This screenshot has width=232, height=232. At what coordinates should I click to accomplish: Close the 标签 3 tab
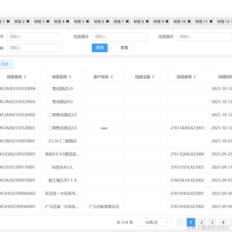(48, 21)
